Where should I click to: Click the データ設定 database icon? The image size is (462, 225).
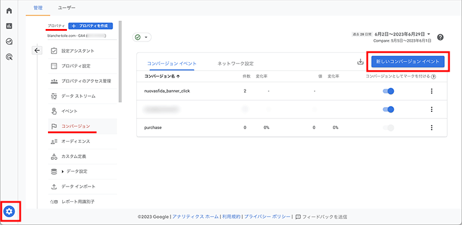(x=54, y=171)
